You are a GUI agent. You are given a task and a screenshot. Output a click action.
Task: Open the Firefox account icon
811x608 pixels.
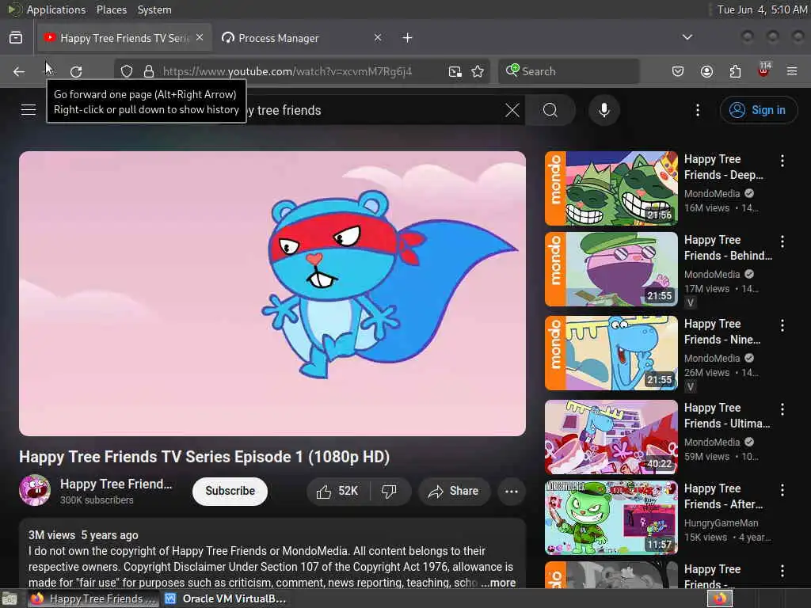click(706, 71)
